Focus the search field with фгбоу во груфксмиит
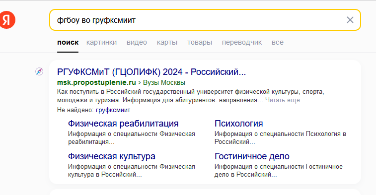 tap(205, 20)
